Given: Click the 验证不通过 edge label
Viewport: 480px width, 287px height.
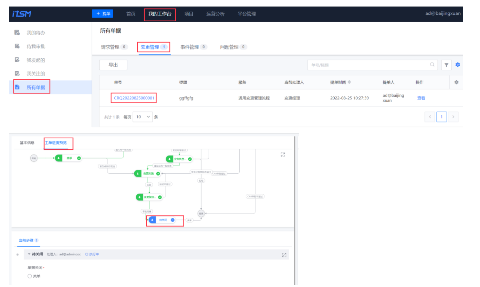Looking at the screenshot, I should (165, 184).
